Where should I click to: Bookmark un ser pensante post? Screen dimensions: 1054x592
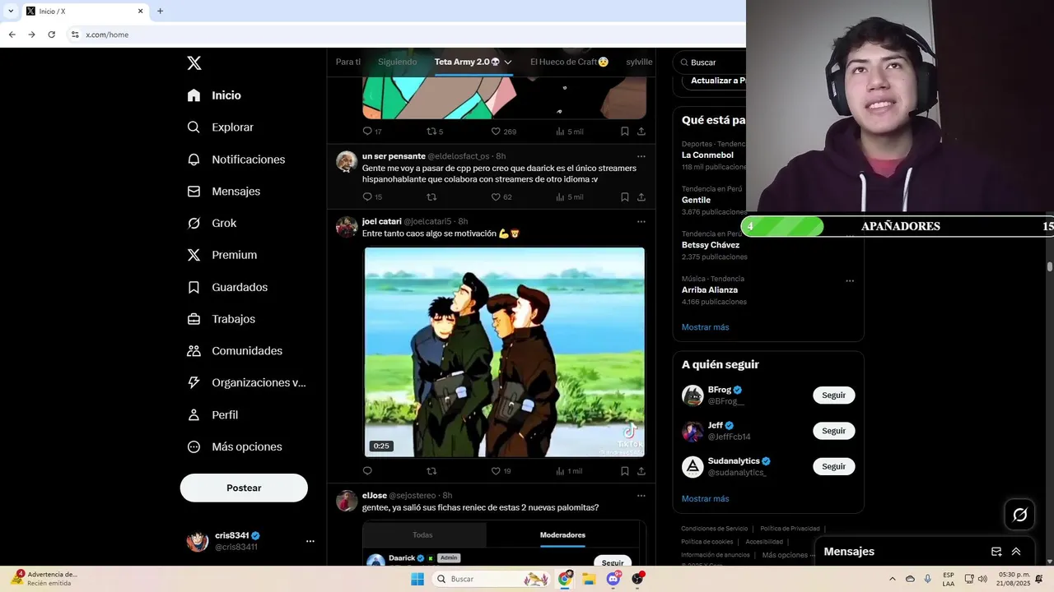(625, 197)
